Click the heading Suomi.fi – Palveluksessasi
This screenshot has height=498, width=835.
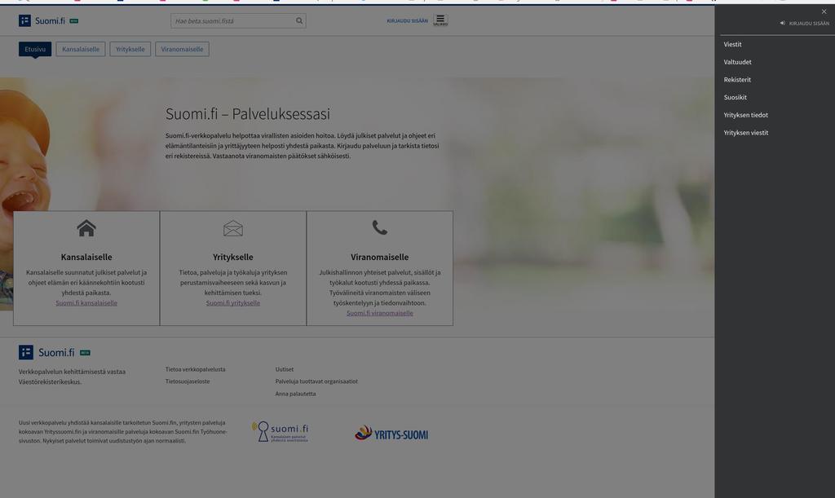(x=248, y=114)
